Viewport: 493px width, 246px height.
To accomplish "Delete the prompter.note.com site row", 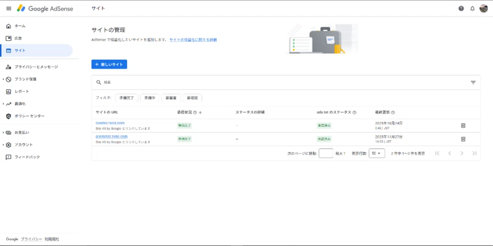I will point(463,139).
